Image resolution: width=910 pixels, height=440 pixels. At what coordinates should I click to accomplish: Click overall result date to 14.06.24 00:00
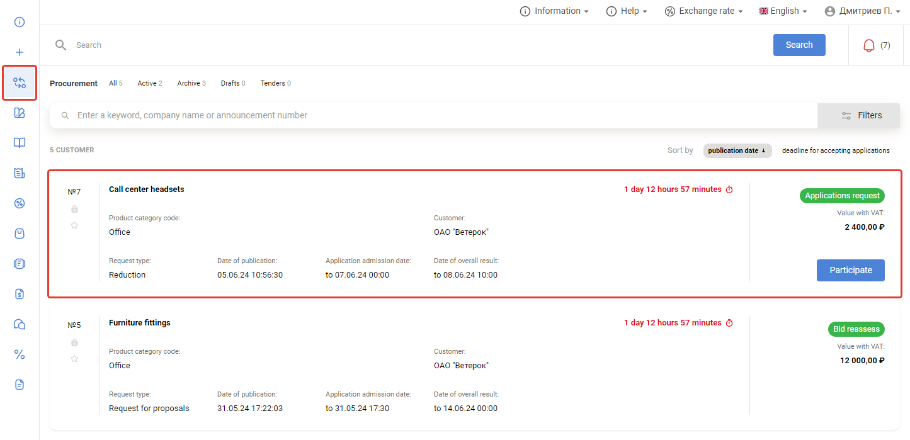pyautogui.click(x=466, y=409)
